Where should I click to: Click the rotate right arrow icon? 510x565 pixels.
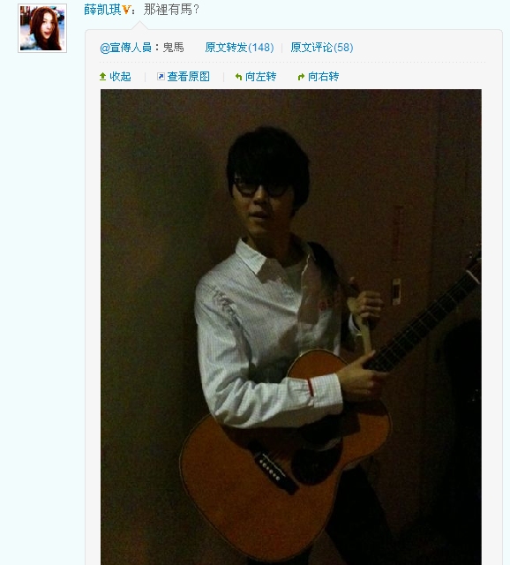[x=301, y=77]
